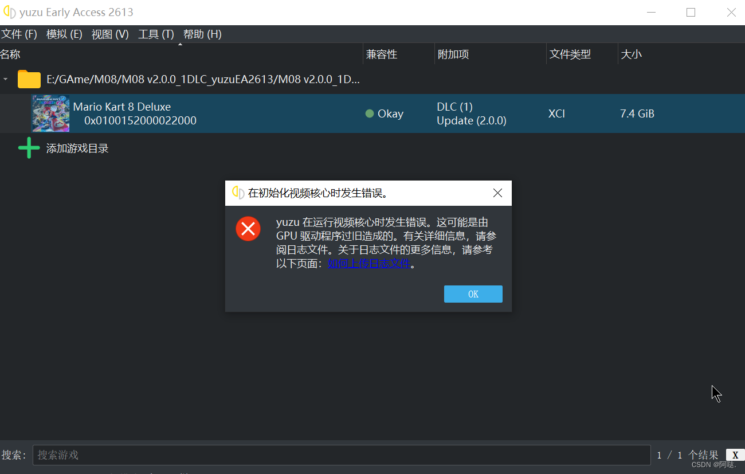Screen dimensions: 745x474
Task: Click the Update (2.0.0) text
Action: 472,121
